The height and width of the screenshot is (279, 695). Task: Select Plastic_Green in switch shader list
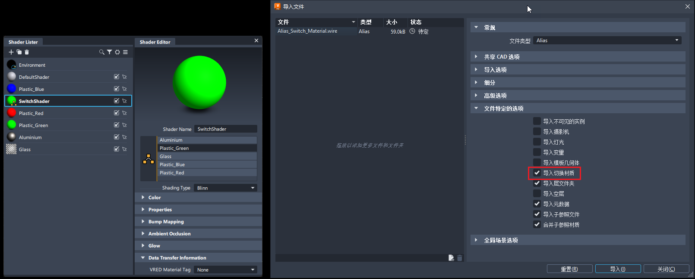point(207,148)
